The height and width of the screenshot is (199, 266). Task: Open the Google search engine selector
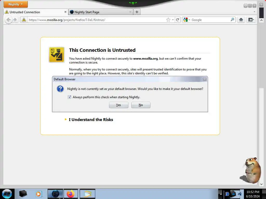pyautogui.click(x=187, y=20)
